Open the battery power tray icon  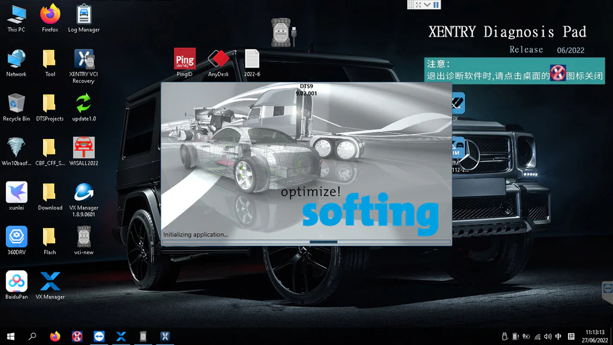click(x=526, y=337)
